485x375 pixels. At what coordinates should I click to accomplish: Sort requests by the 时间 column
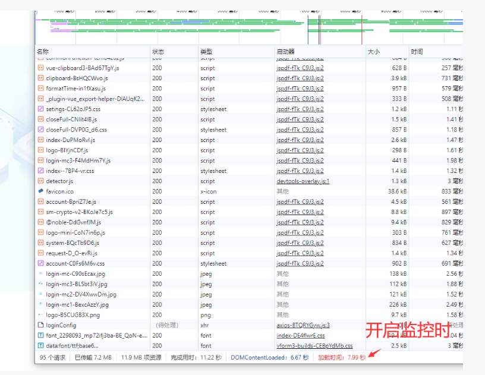click(416, 51)
